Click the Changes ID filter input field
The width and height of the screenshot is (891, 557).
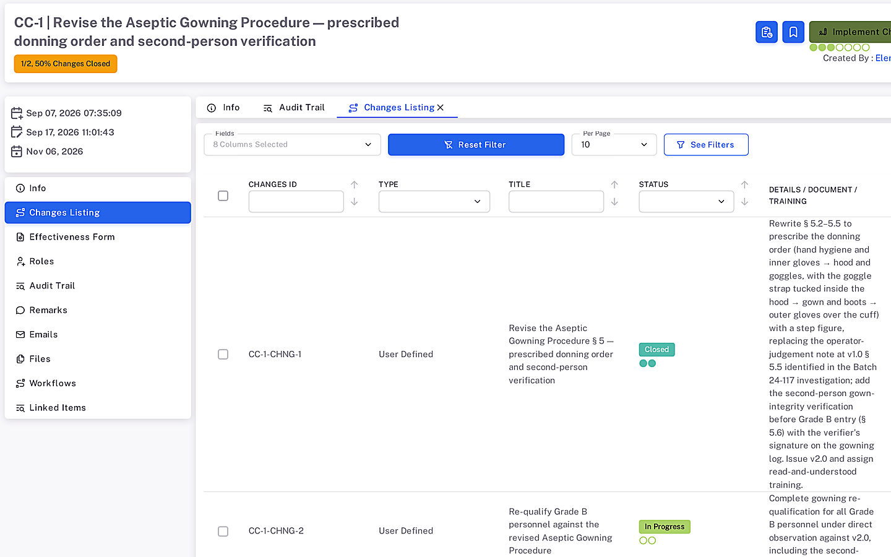(x=296, y=202)
